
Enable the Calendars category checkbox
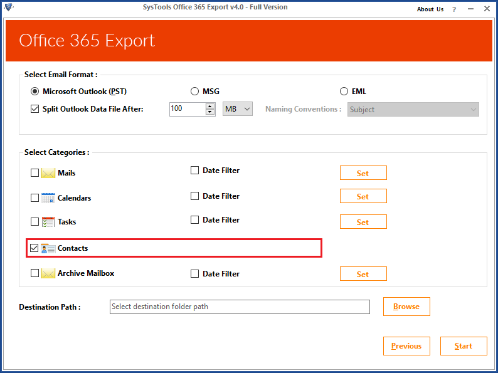click(34, 197)
